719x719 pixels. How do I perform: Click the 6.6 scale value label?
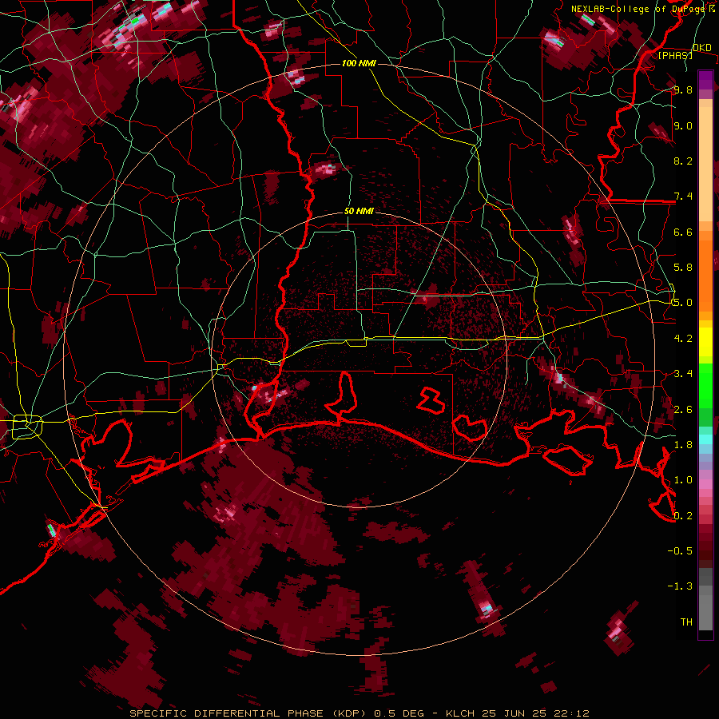[683, 232]
